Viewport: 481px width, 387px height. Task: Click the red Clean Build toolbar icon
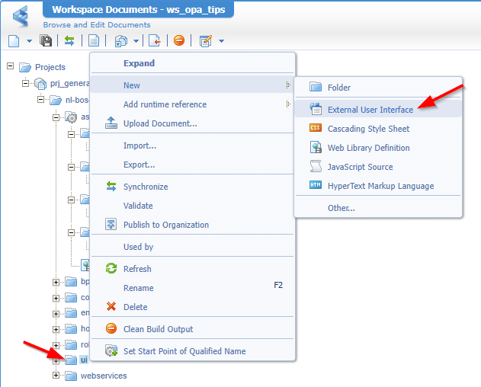pyautogui.click(x=179, y=40)
